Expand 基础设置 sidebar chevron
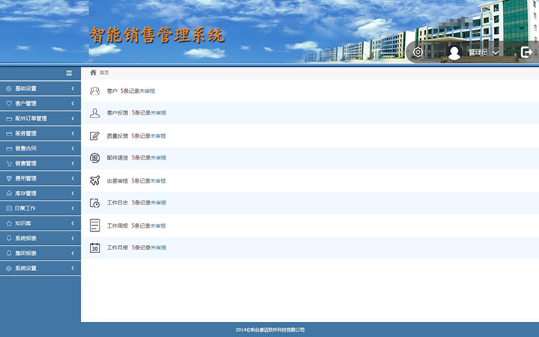539x337 pixels. [73, 88]
